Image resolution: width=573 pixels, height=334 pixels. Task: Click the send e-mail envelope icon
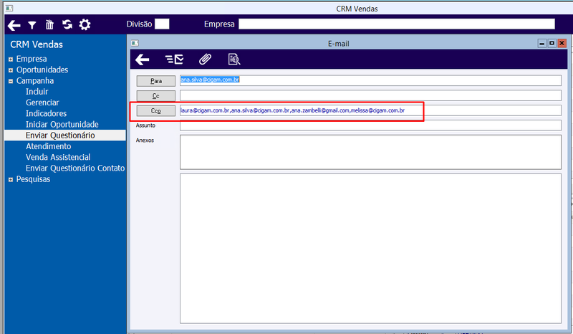[x=174, y=59]
